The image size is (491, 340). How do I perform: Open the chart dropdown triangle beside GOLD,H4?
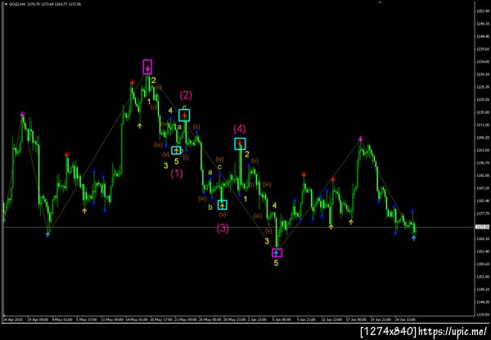click(x=5, y=5)
